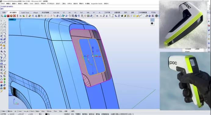Toggle the 中点 (Mid) object snap checkbox
The height and width of the screenshot is (115, 211).
click(18, 111)
